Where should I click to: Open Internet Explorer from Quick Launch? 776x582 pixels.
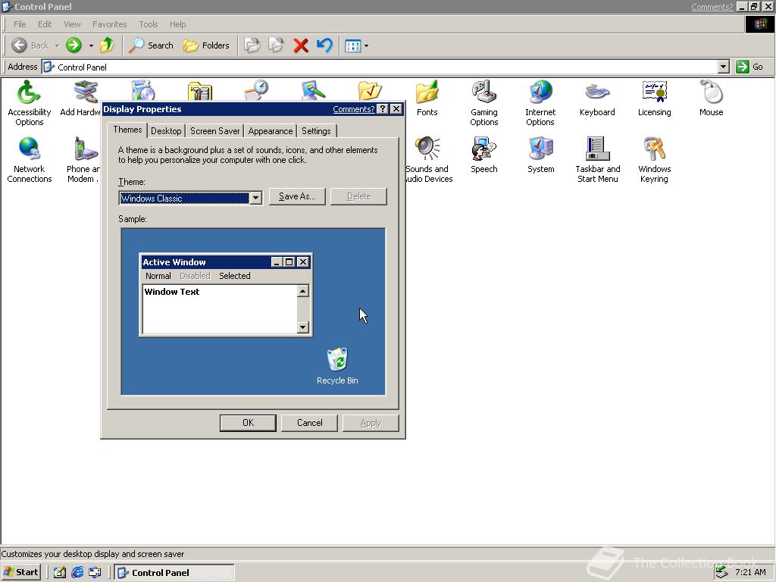(77, 572)
